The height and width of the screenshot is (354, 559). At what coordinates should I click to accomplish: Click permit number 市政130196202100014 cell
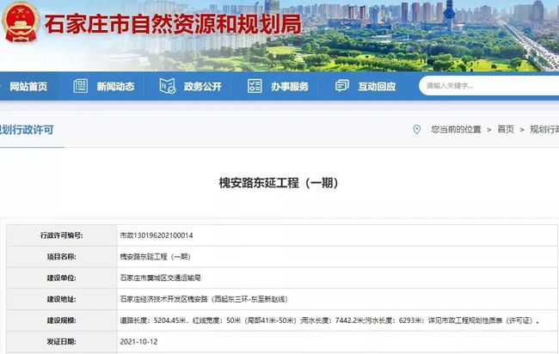click(157, 235)
